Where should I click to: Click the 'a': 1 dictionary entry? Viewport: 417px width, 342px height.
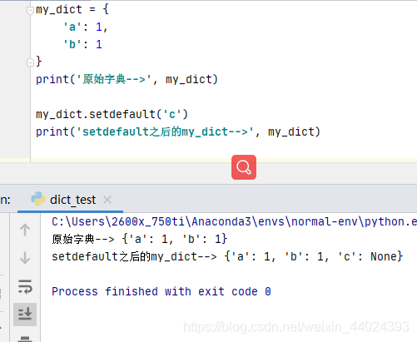point(85,27)
